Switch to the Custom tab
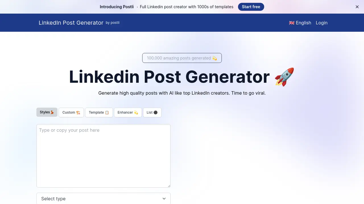This screenshot has height=204, width=364. 71,112
